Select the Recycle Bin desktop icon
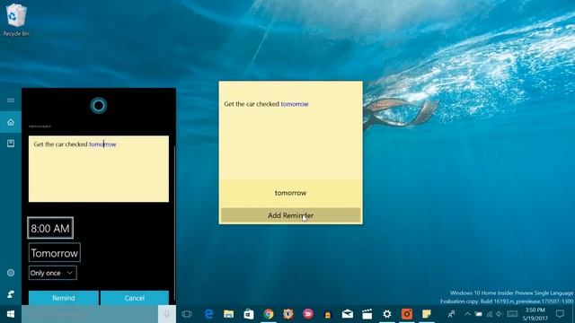Viewport: 575px width, 323px height. [16, 20]
